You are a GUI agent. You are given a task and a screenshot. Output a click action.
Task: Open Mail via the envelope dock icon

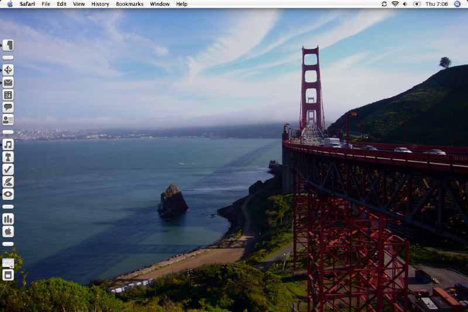[8, 82]
